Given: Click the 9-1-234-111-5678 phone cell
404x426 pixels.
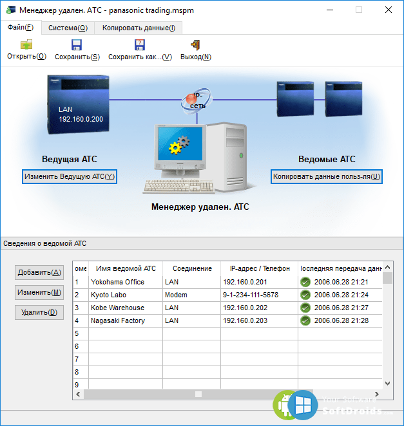Looking at the screenshot, I should (260, 295).
